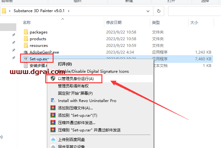This screenshot has height=148, width=221.
Task: Click the 1 KB size cell
Action: (207, 66)
